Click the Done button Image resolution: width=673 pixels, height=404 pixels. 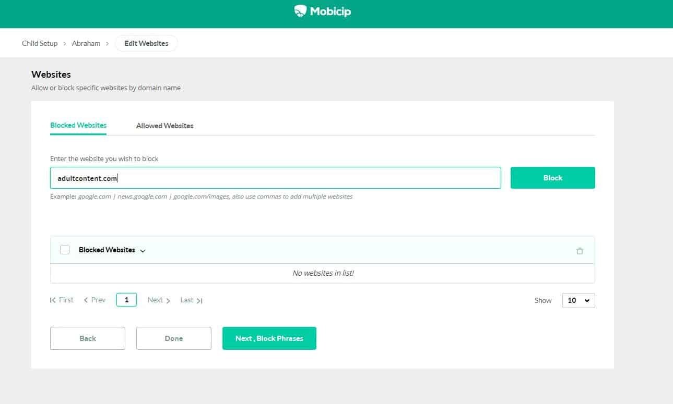(173, 338)
